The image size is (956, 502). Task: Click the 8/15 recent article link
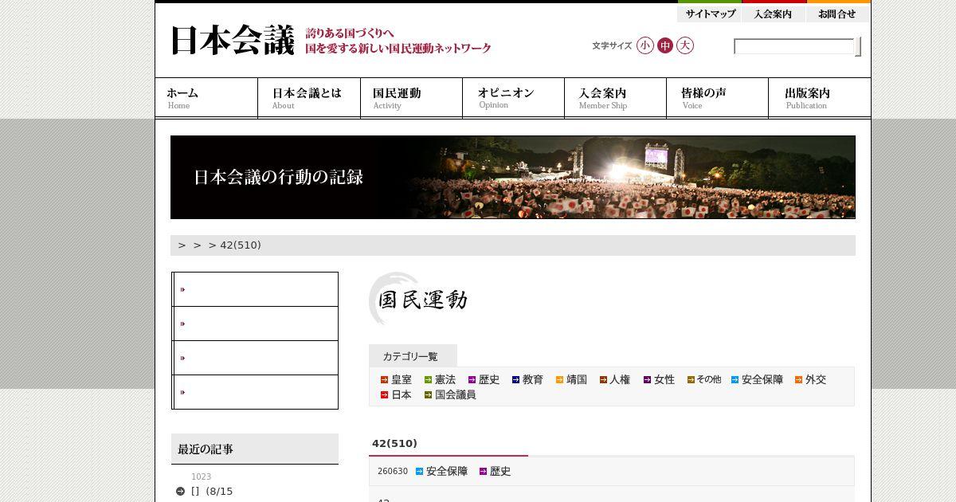coord(212,492)
